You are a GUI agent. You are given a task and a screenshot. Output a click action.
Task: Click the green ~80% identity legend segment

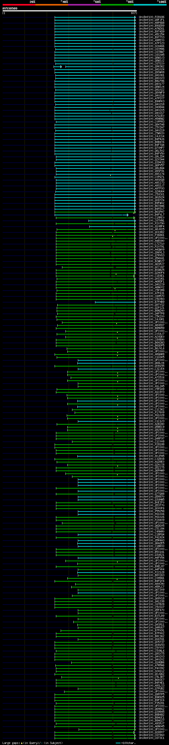[x=117, y=5]
